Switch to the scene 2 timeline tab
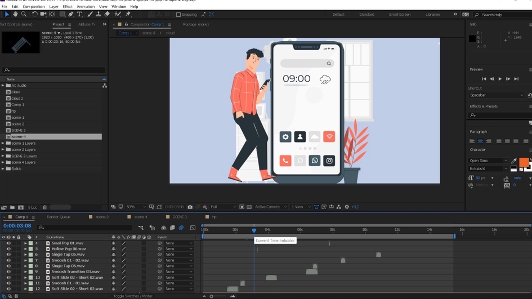 [x=102, y=217]
